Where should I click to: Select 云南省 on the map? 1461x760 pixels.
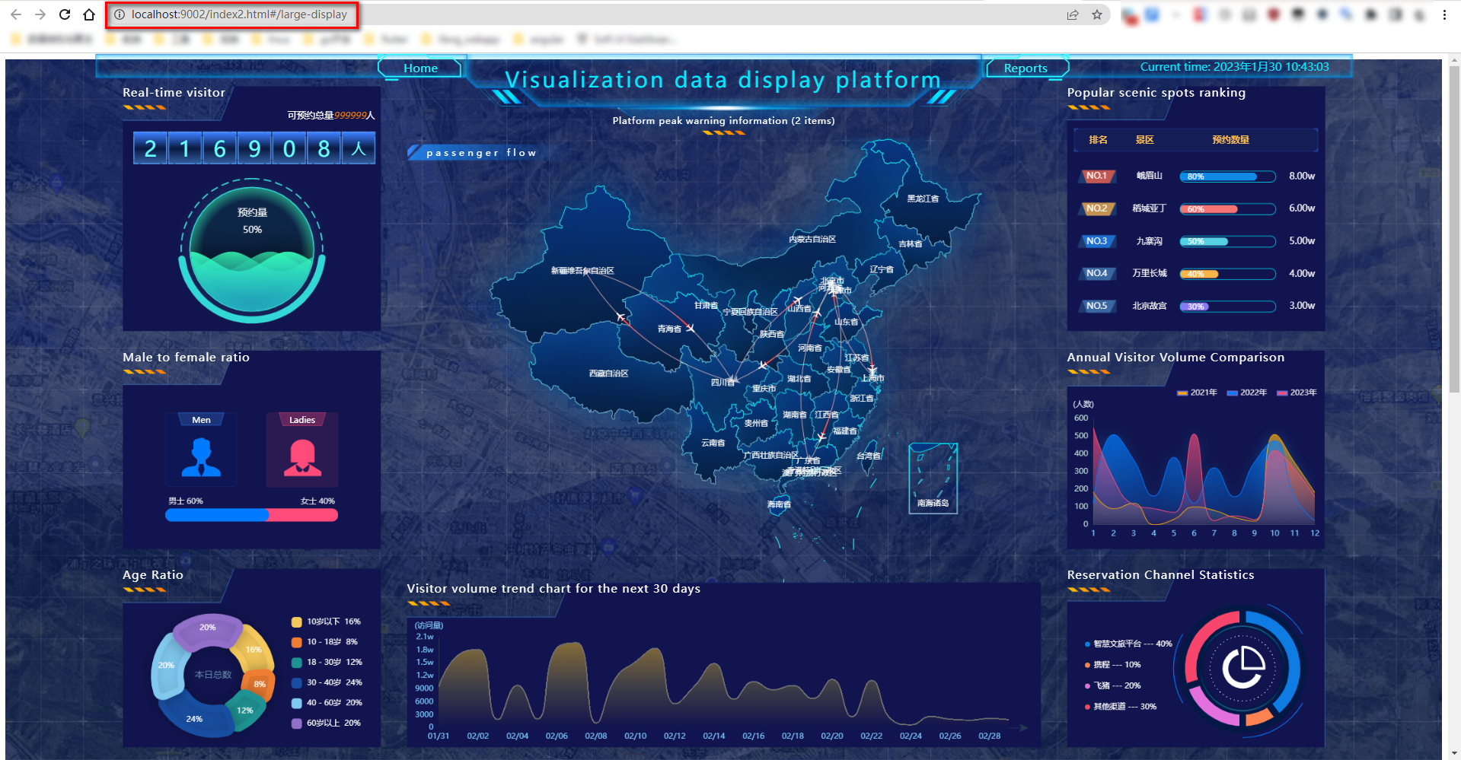click(x=713, y=443)
